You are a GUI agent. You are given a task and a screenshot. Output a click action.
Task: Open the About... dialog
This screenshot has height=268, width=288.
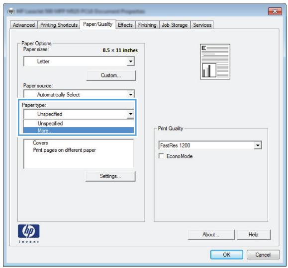pos(211,234)
